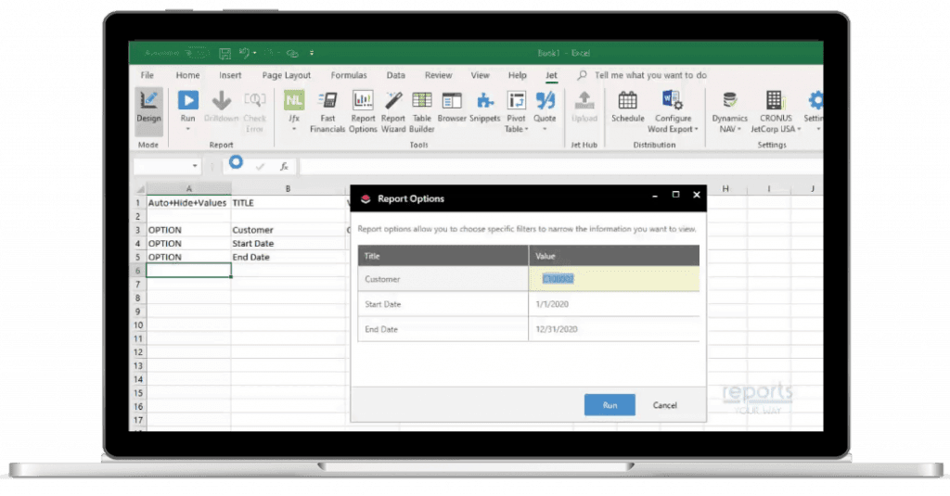Expand Configure Word Export dropdown

[x=673, y=129]
